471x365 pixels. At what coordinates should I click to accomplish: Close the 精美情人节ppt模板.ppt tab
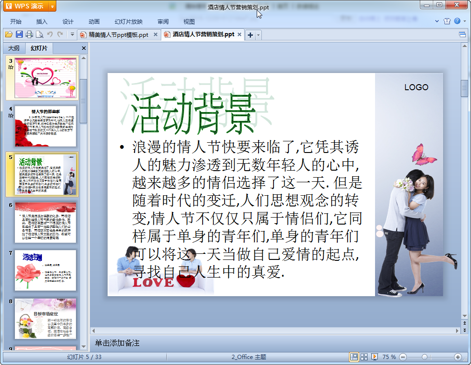click(156, 34)
